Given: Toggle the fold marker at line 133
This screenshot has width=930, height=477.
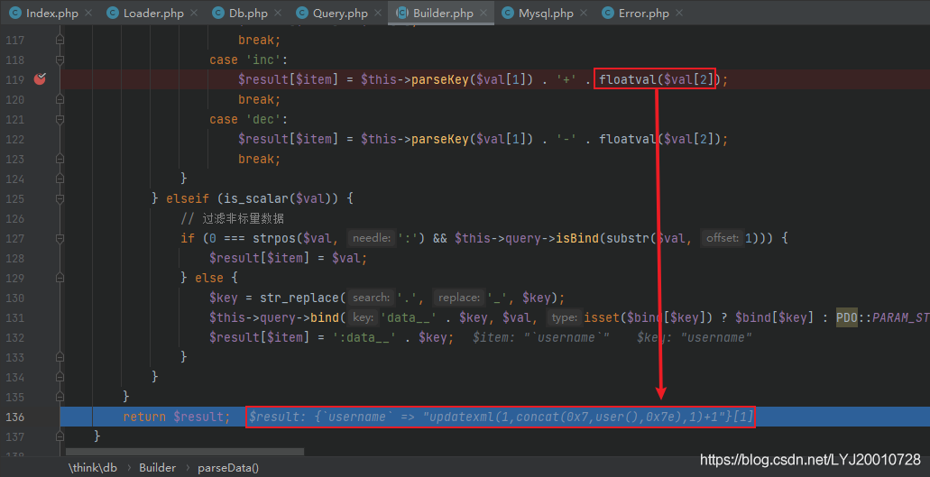Looking at the screenshot, I should point(60,357).
